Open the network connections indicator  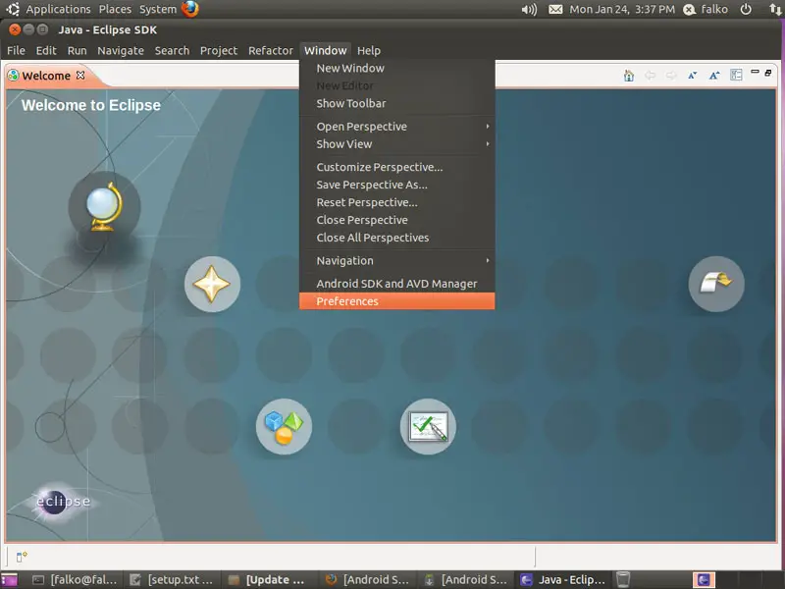click(775, 10)
